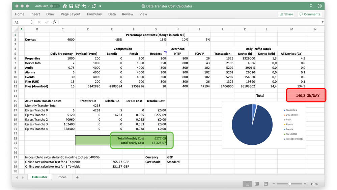Open the Insert ribbon tab

point(35,14)
